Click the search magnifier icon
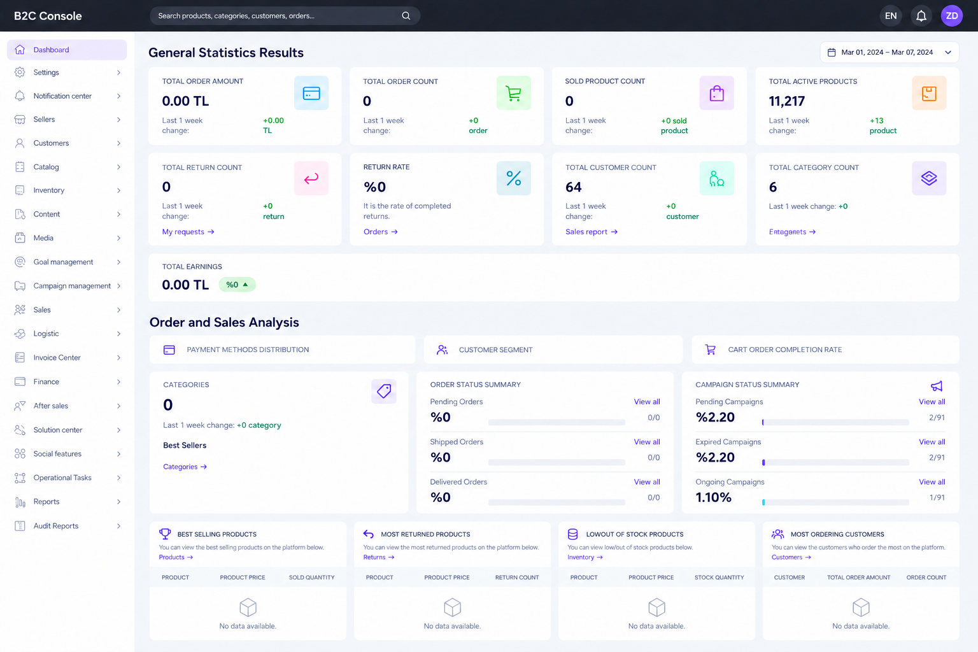Screen dimensions: 978x652 (x=406, y=16)
